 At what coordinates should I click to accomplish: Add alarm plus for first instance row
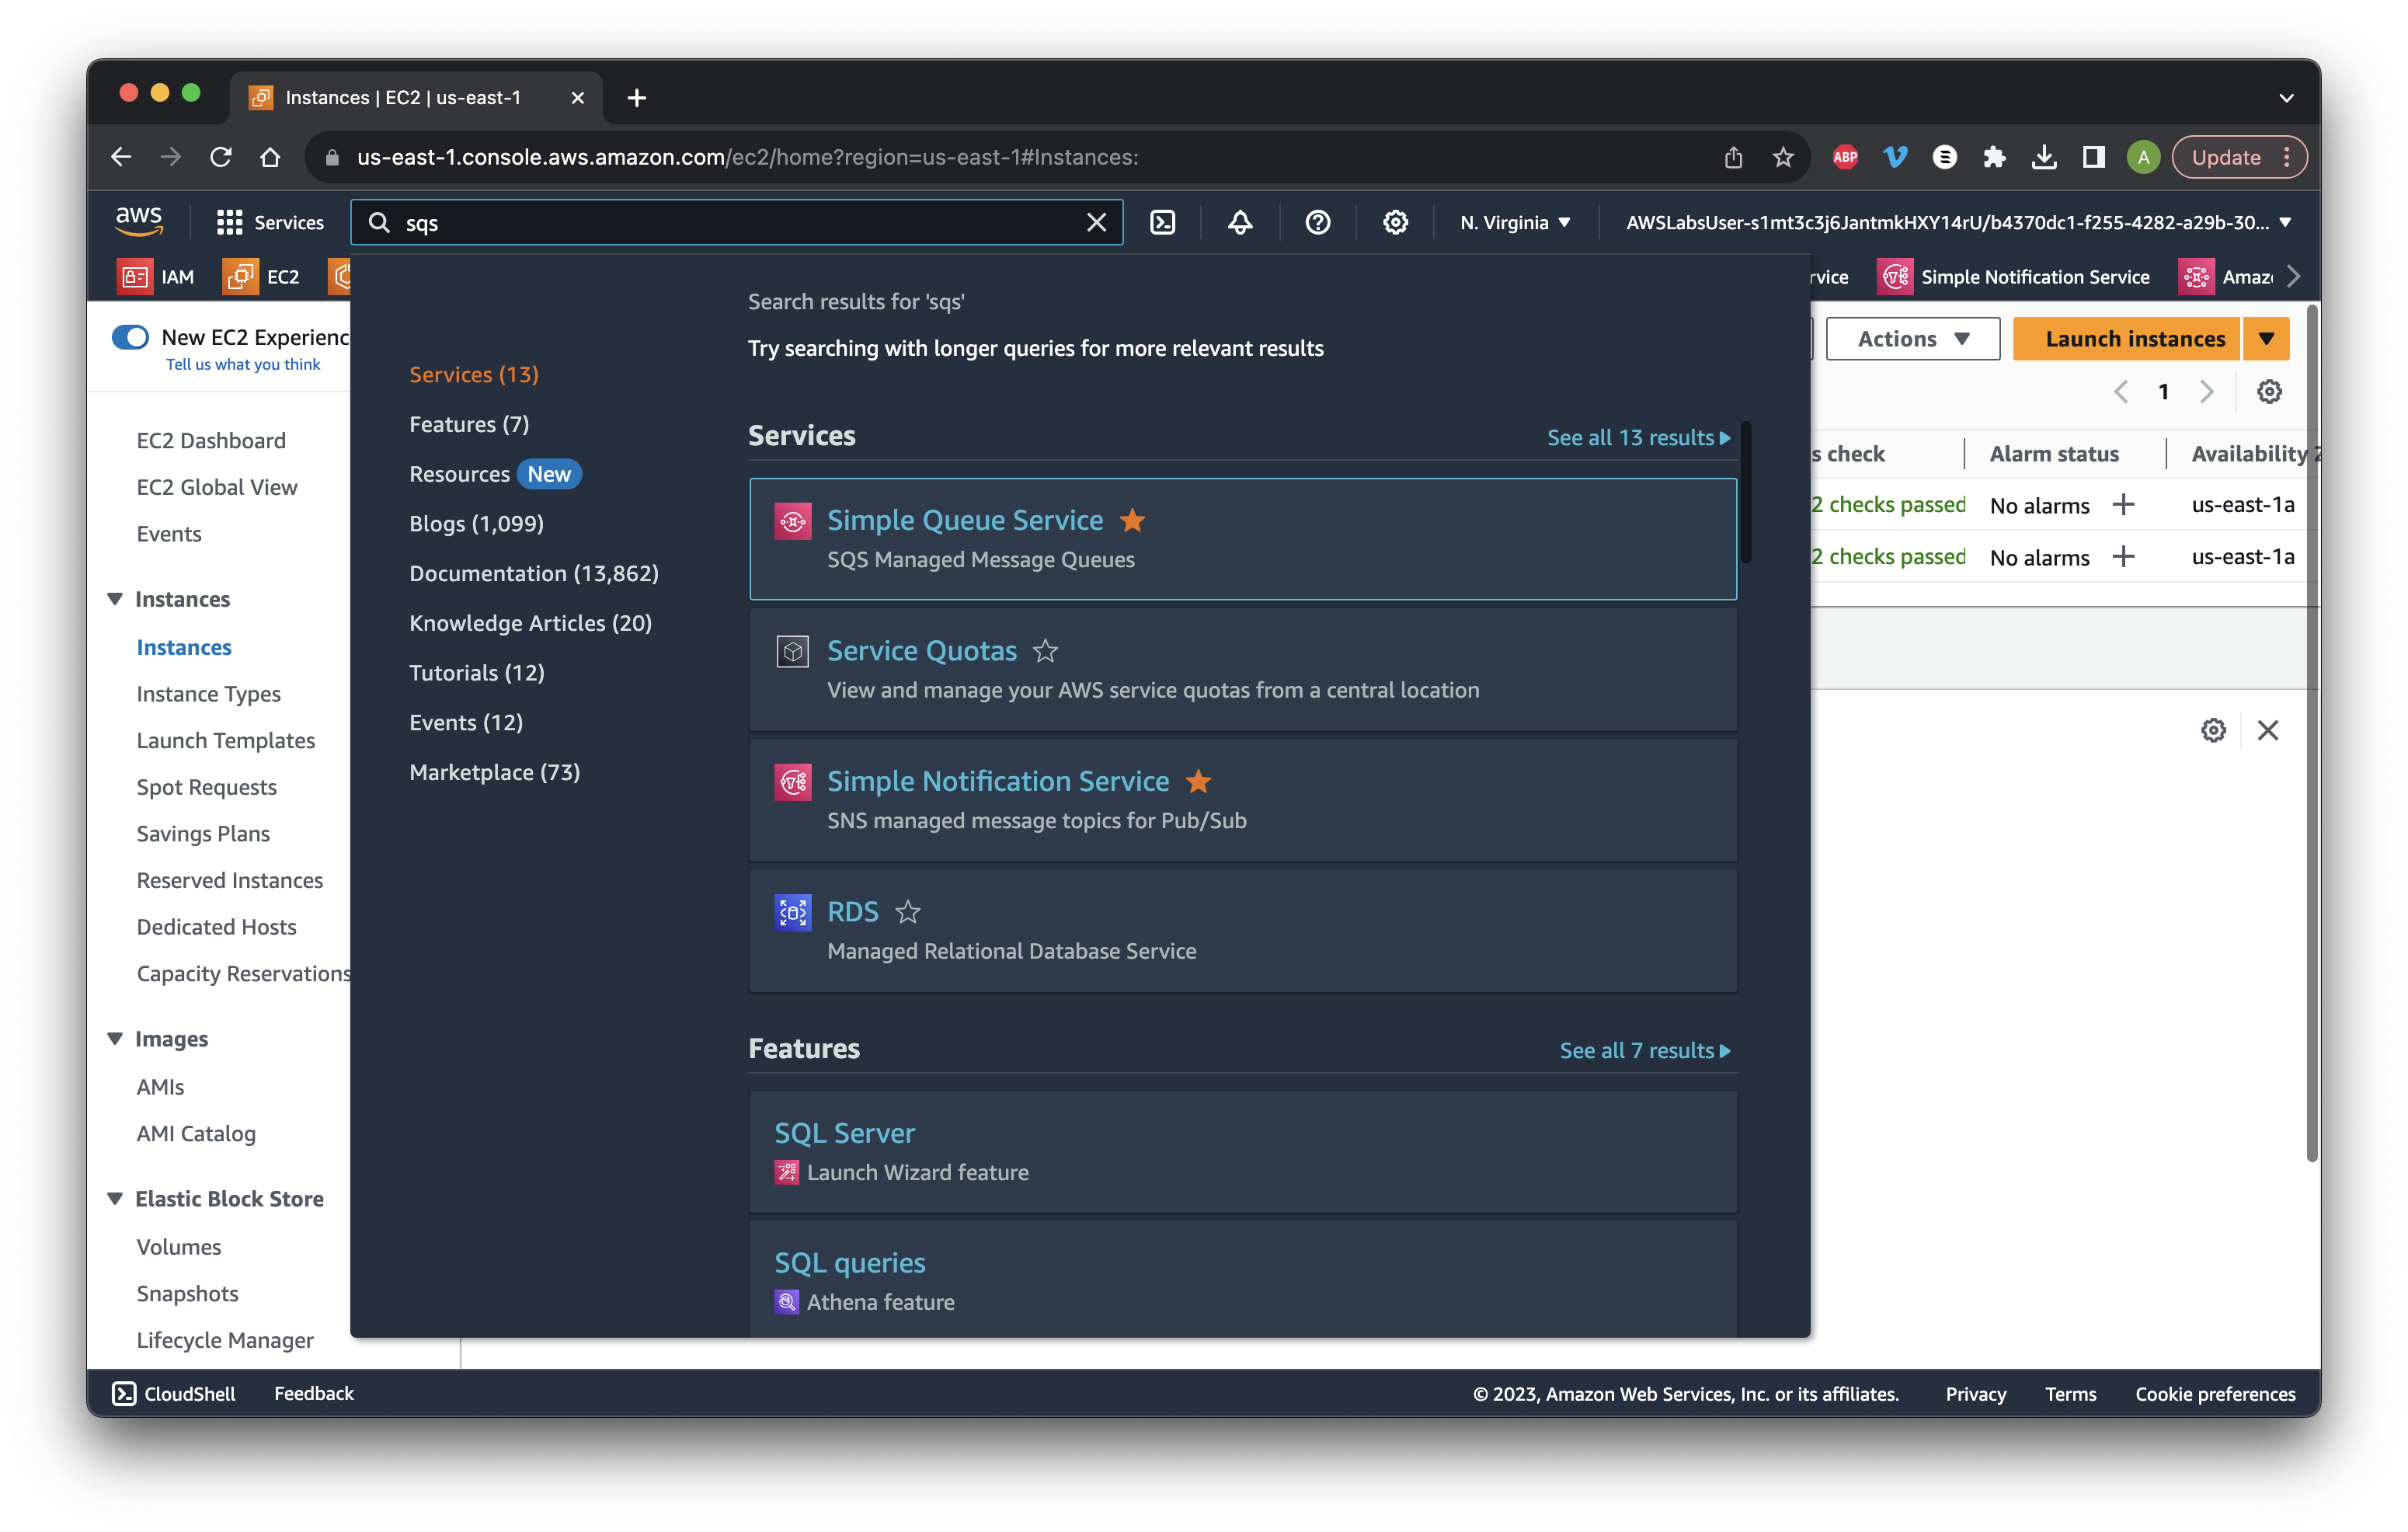click(x=2124, y=505)
